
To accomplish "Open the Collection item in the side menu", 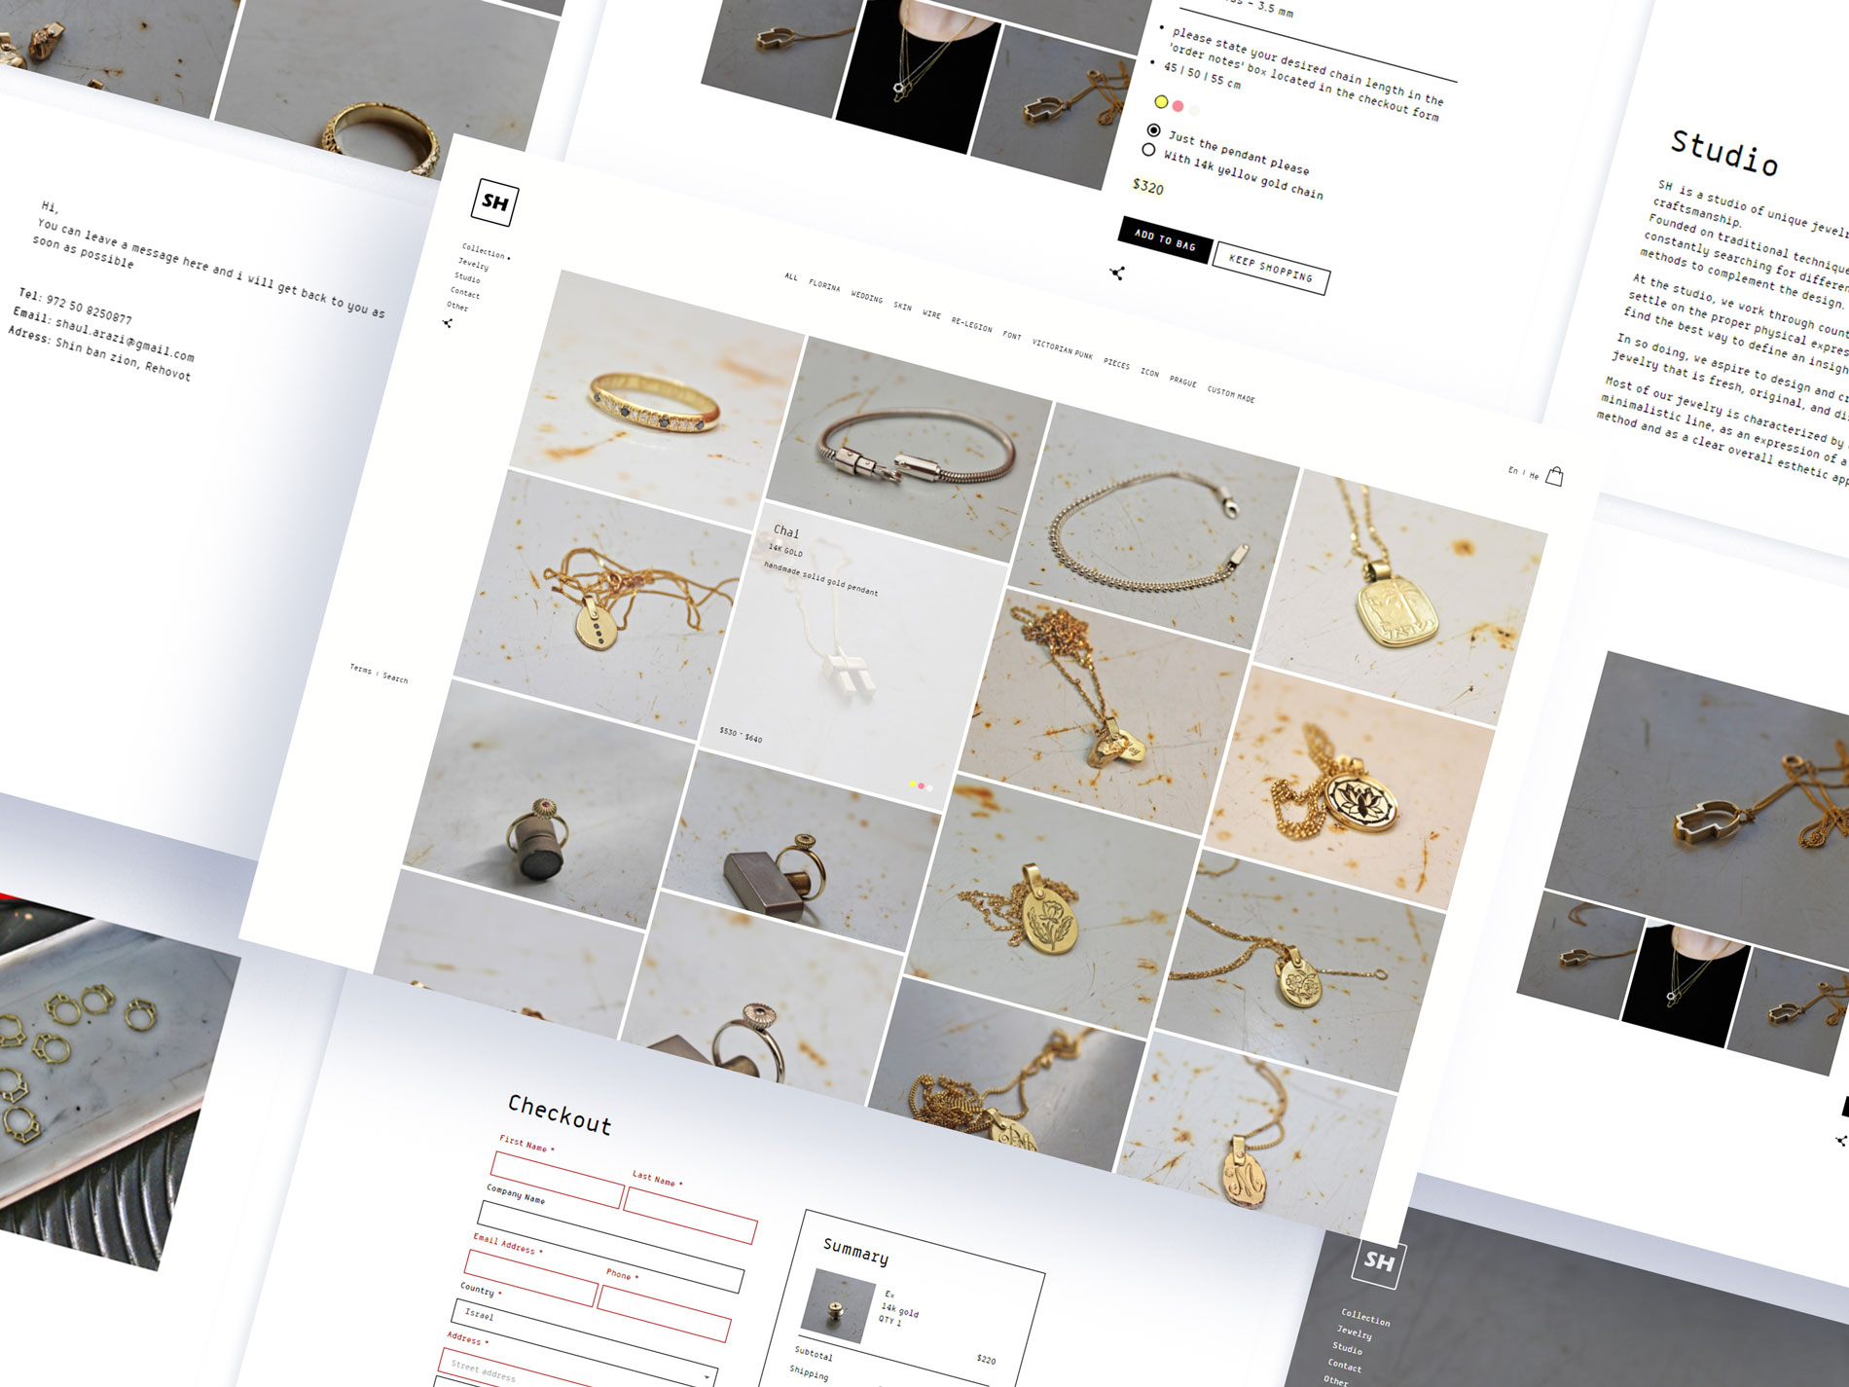I will (485, 252).
